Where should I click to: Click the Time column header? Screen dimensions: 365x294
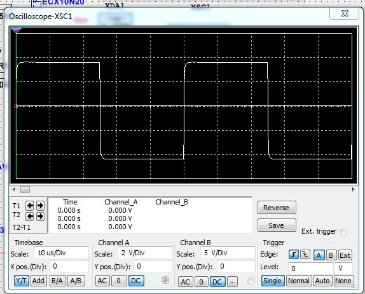point(70,202)
